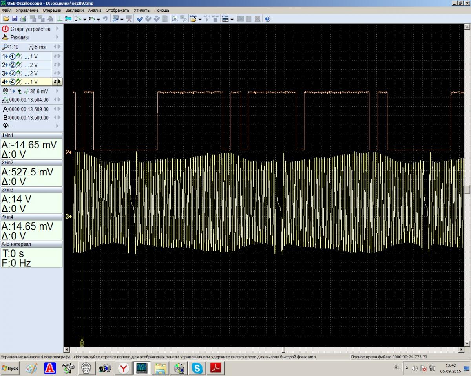Expand channel 4 settings right arrow
The height and width of the screenshot is (376, 471).
60,82
